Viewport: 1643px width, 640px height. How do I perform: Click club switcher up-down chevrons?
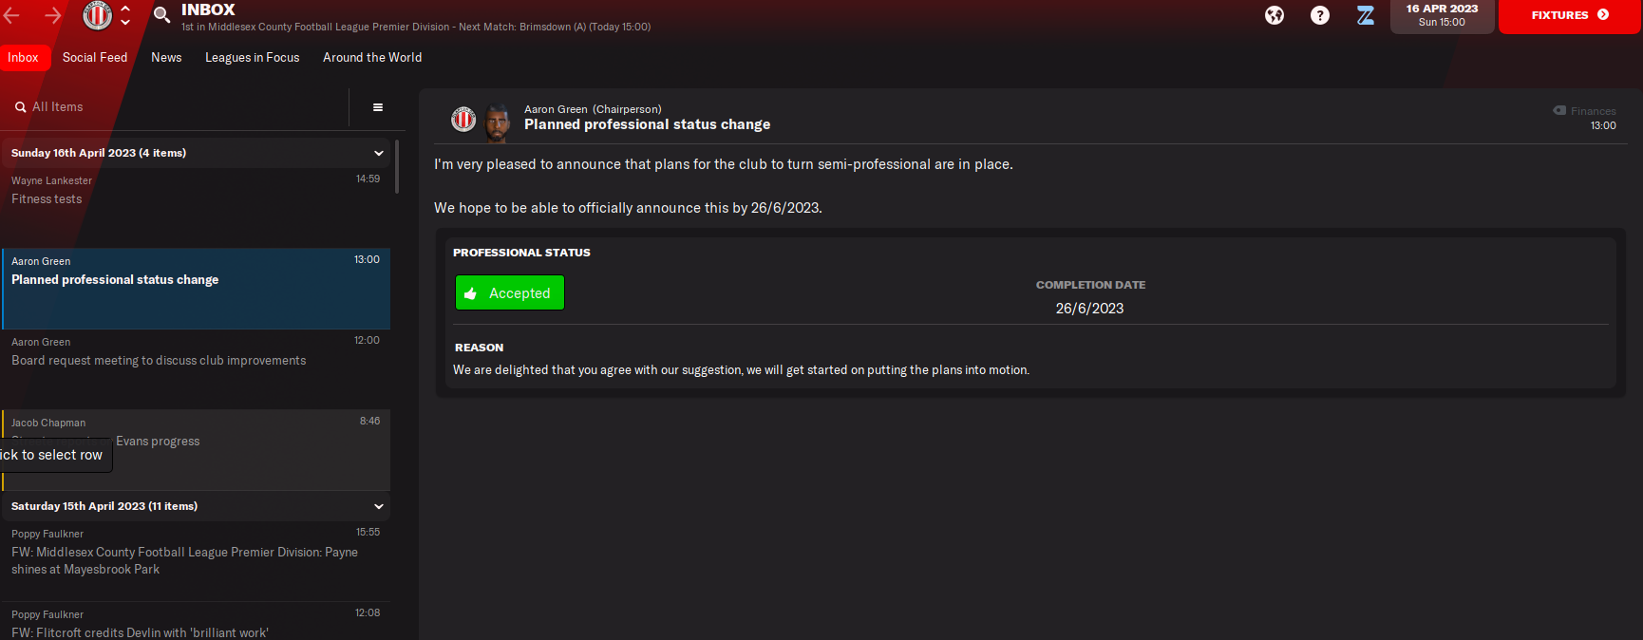click(125, 15)
